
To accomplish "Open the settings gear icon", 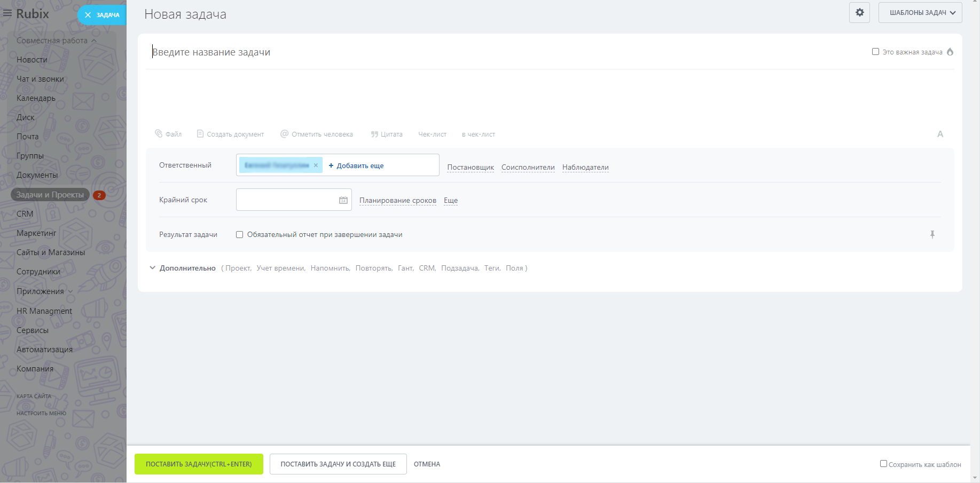I will pos(859,12).
